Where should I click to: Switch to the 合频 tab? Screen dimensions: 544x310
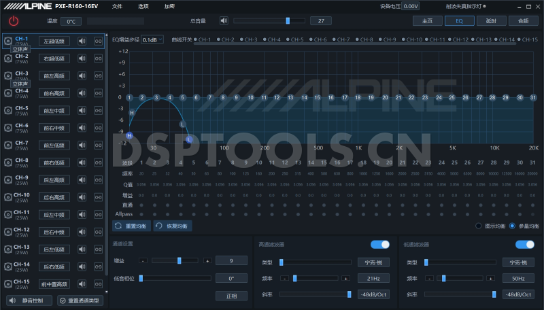(523, 21)
